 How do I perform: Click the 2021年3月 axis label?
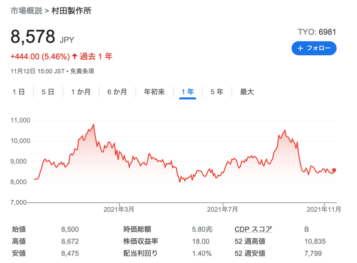click(x=119, y=209)
